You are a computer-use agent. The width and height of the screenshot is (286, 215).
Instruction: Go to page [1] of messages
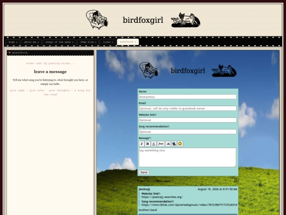pos(236,181)
